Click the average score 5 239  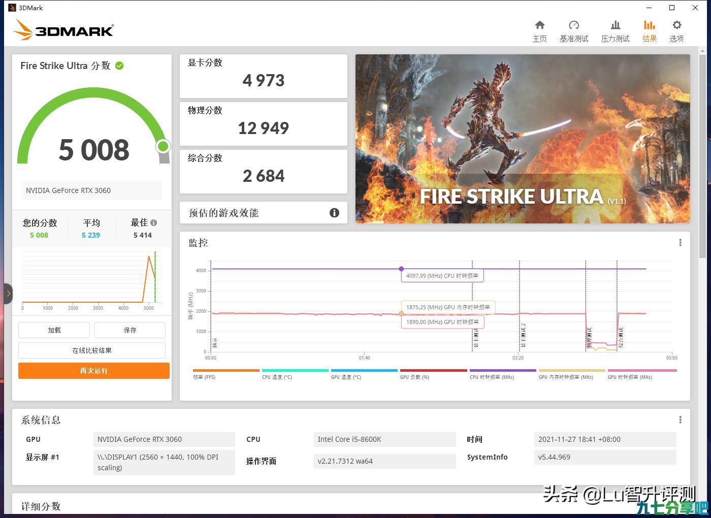pos(91,235)
